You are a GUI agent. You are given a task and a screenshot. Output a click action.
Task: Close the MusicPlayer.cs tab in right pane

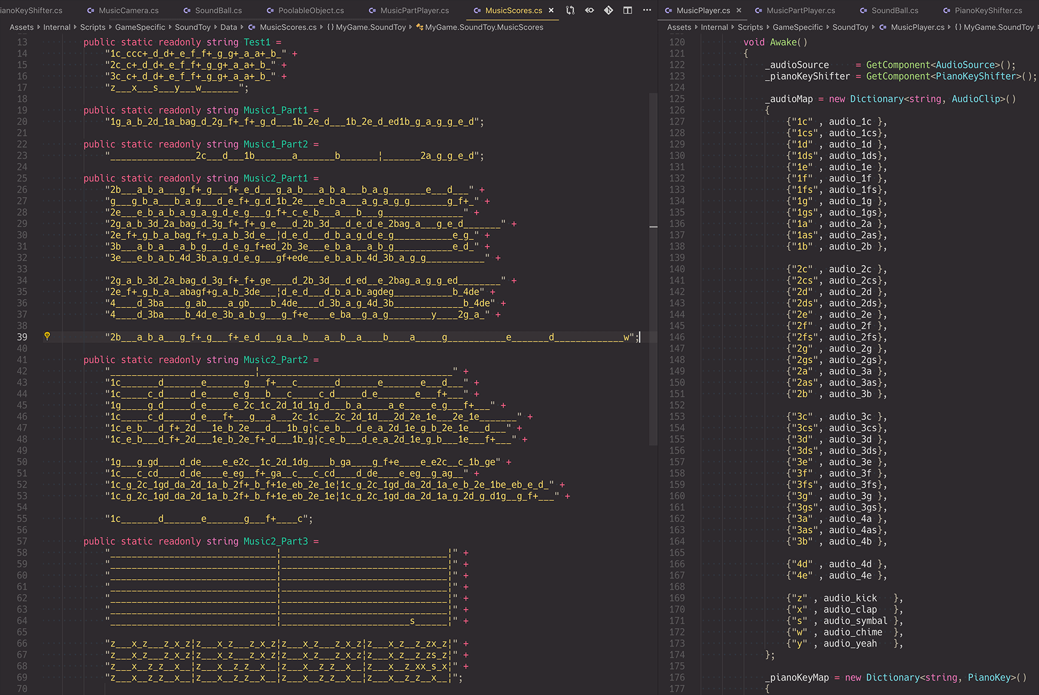pos(739,10)
